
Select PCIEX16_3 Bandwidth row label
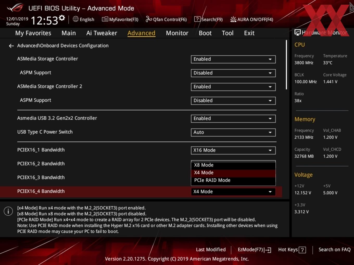41,177
